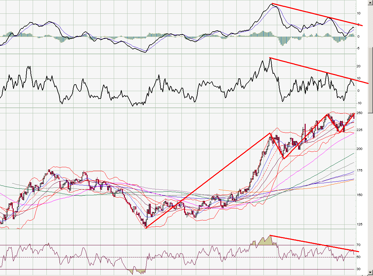Viewport: 373px width, 276px height.
Task: Click the 50 level label on RSI panel
Action: (x=358, y=257)
